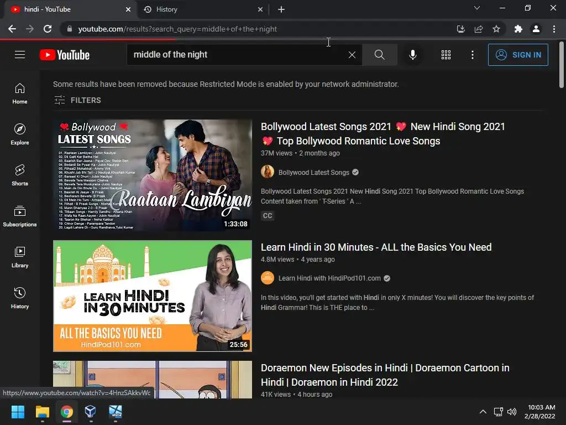Open Learn Hindi in 30 Minutes title
566x425 pixels.
pos(376,247)
